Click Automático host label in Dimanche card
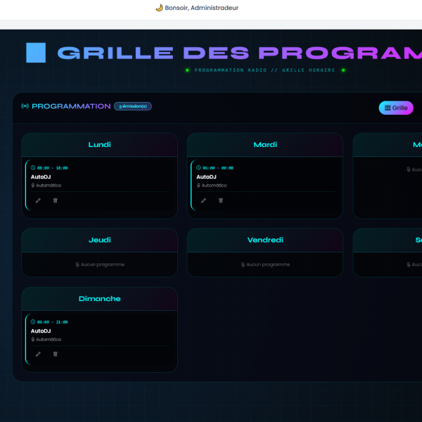This screenshot has height=422, width=422. click(49, 340)
